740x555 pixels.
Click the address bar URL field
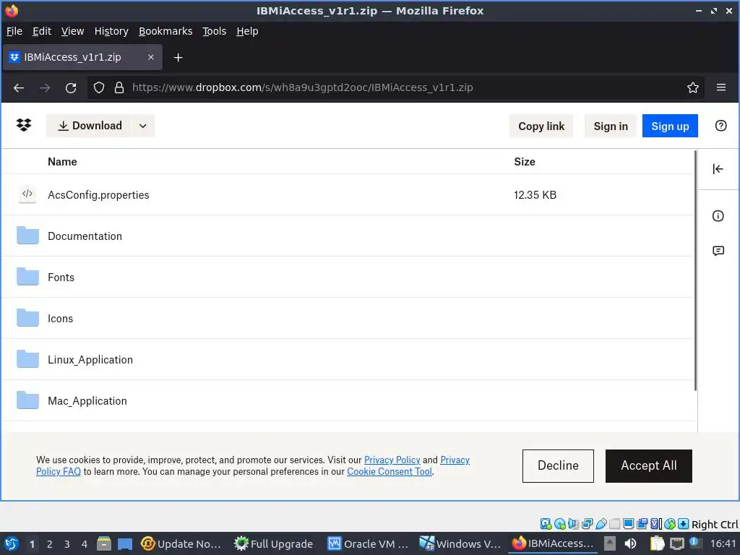tap(397, 87)
